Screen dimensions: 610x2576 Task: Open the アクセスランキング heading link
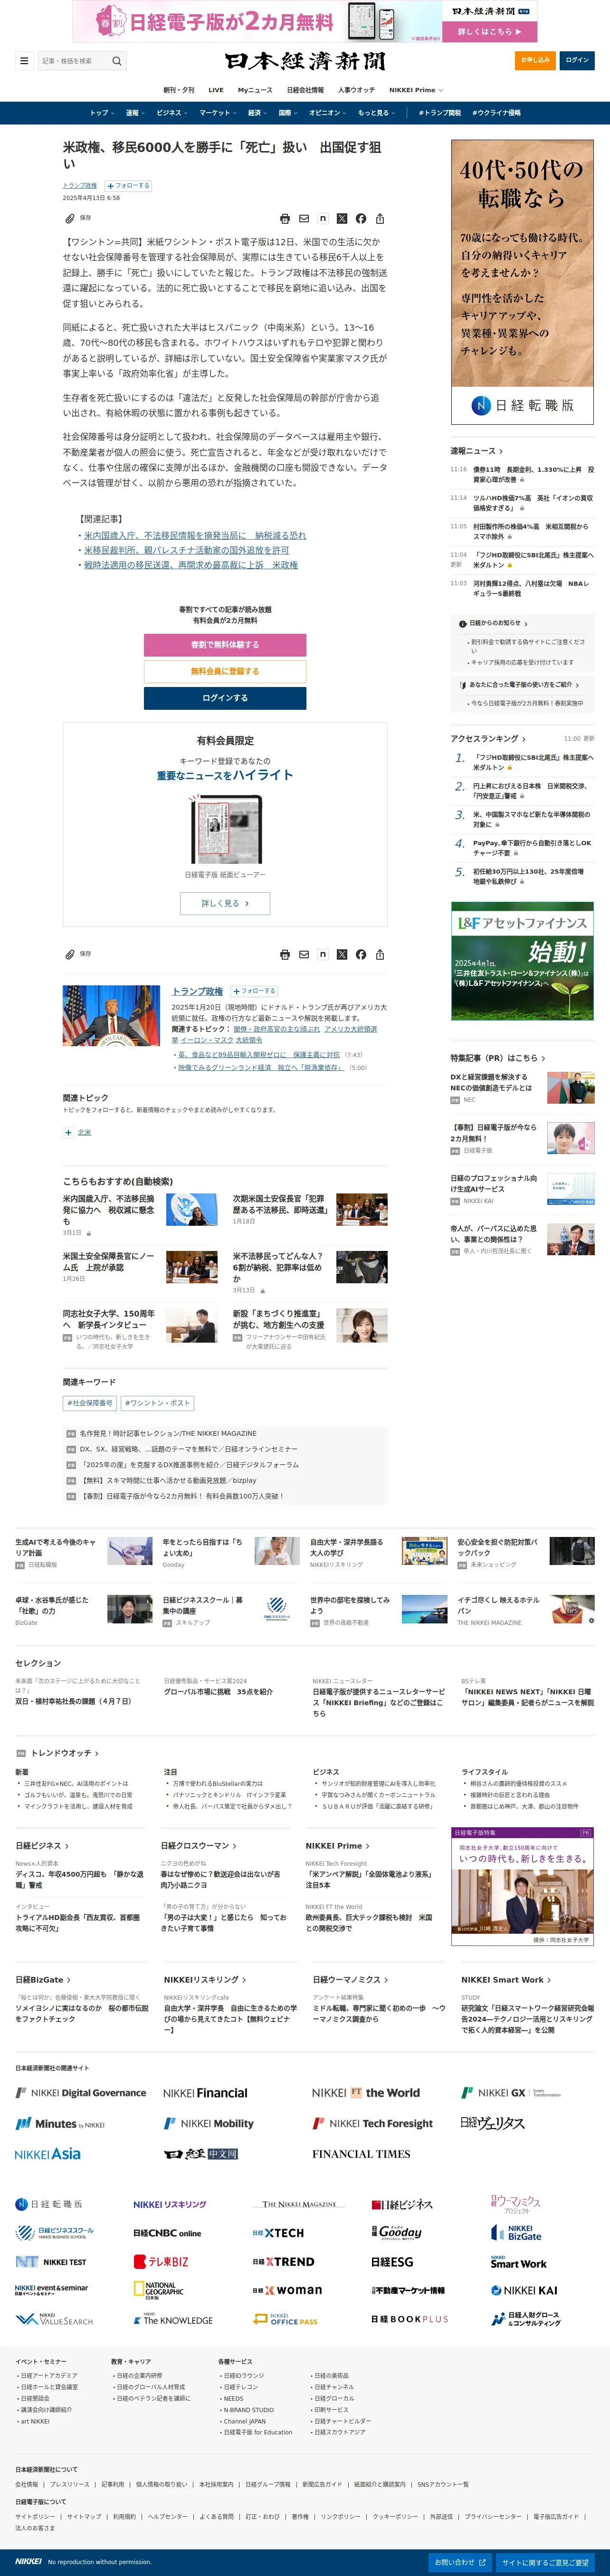[488, 739]
